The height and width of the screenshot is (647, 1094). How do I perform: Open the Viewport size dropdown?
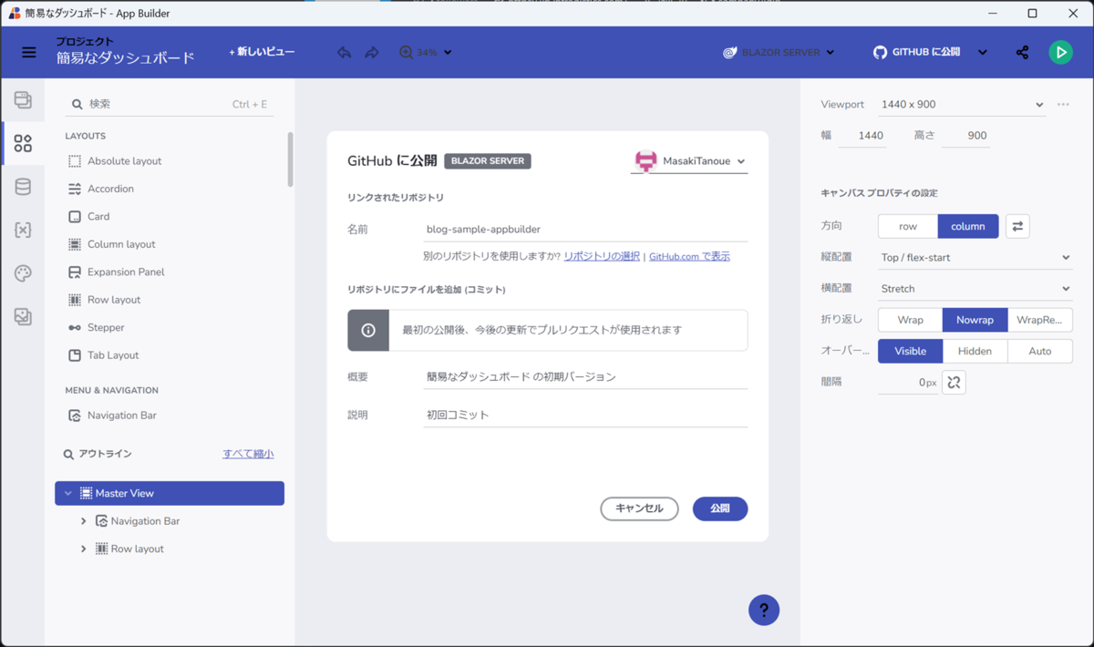click(x=962, y=105)
